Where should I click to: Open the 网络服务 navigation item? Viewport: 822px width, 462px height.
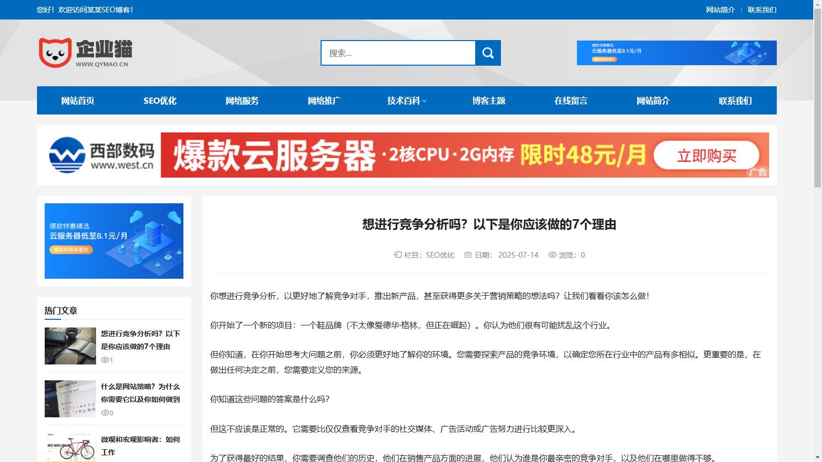[242, 101]
